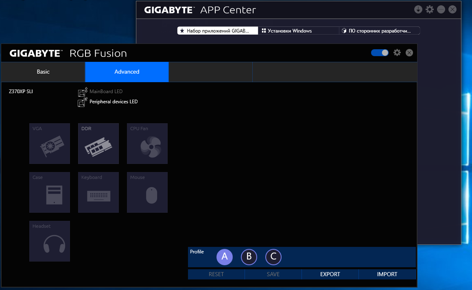Choose the Case device tile

pos(50,192)
